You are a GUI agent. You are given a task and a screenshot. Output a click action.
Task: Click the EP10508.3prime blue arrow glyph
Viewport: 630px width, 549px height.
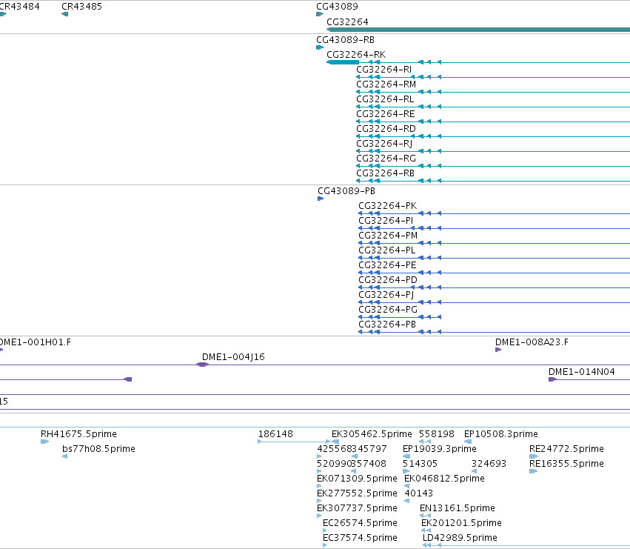[468, 442]
